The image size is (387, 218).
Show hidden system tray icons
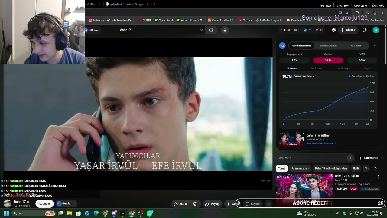[x=331, y=213]
